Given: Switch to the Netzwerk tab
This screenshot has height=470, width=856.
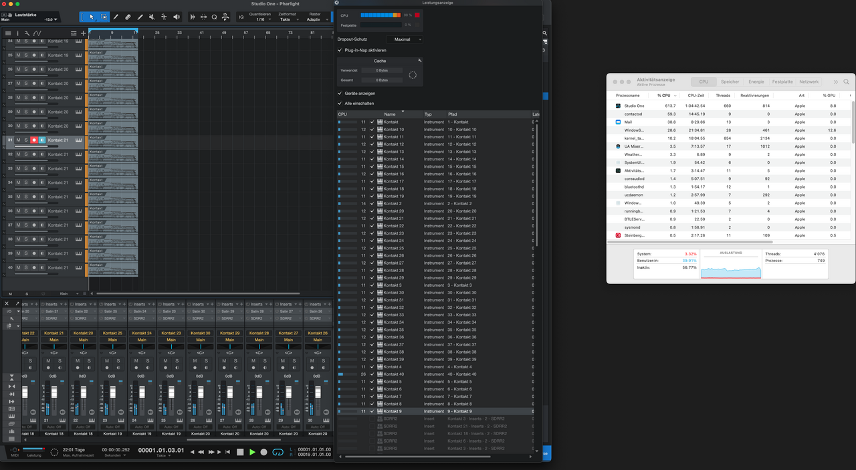Looking at the screenshot, I should click(x=809, y=82).
